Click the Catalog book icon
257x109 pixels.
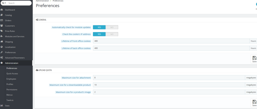[x=2, y=15]
